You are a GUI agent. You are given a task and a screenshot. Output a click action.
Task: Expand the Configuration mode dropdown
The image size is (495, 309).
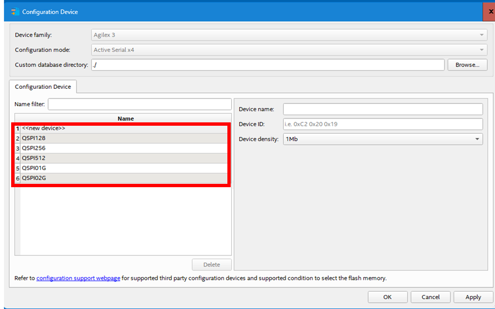tap(289, 50)
